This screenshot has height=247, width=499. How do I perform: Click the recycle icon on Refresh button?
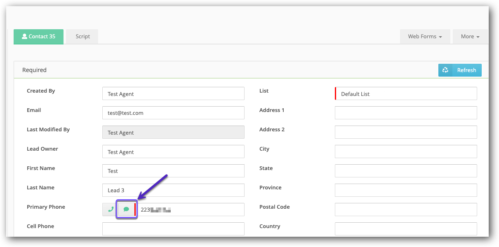(445, 70)
